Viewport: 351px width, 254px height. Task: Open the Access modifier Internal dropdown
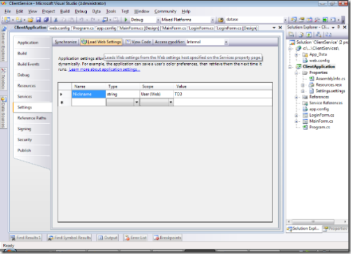coord(226,42)
